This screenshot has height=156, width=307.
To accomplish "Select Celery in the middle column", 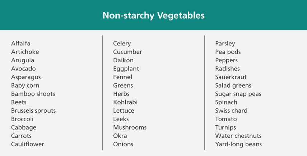I will coord(122,44).
